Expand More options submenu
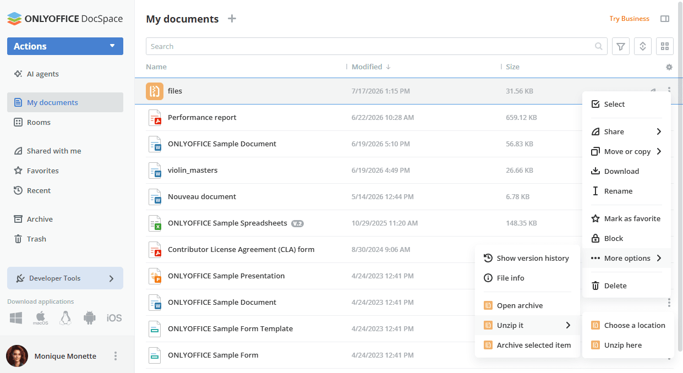This screenshot has height=373, width=683. click(x=626, y=258)
